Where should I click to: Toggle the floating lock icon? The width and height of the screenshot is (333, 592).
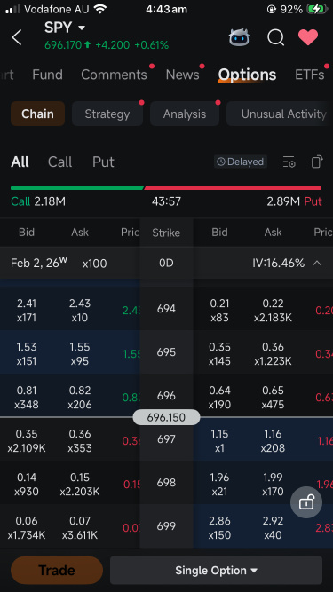pos(306,502)
